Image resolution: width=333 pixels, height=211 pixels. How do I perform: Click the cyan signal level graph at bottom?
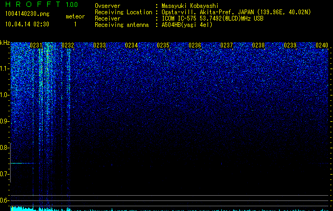tap(169, 209)
